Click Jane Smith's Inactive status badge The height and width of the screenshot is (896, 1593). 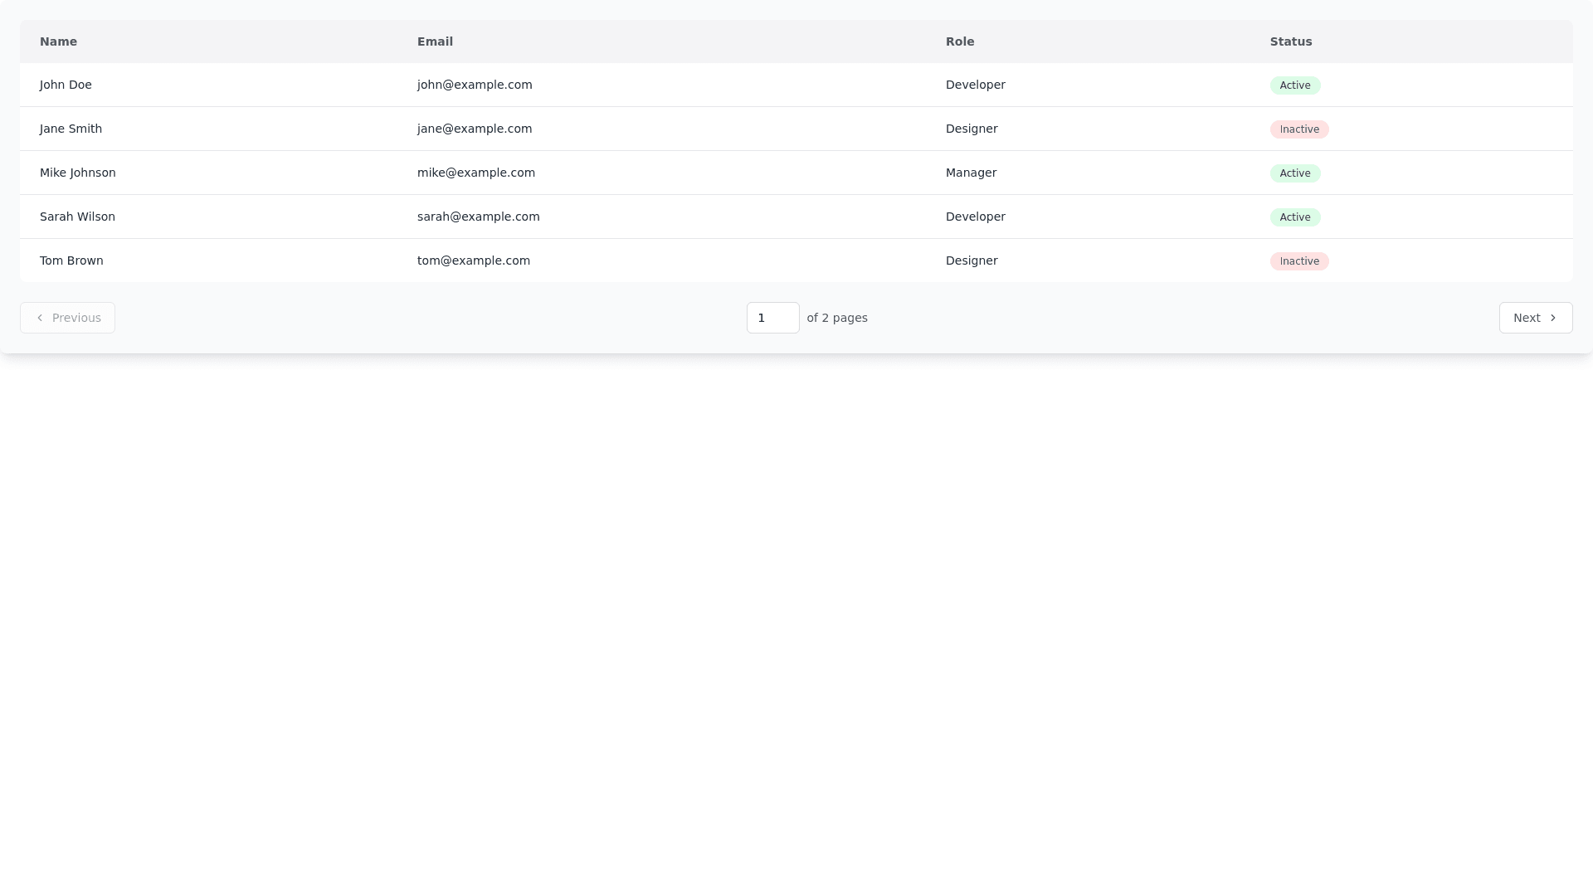pyautogui.click(x=1298, y=129)
